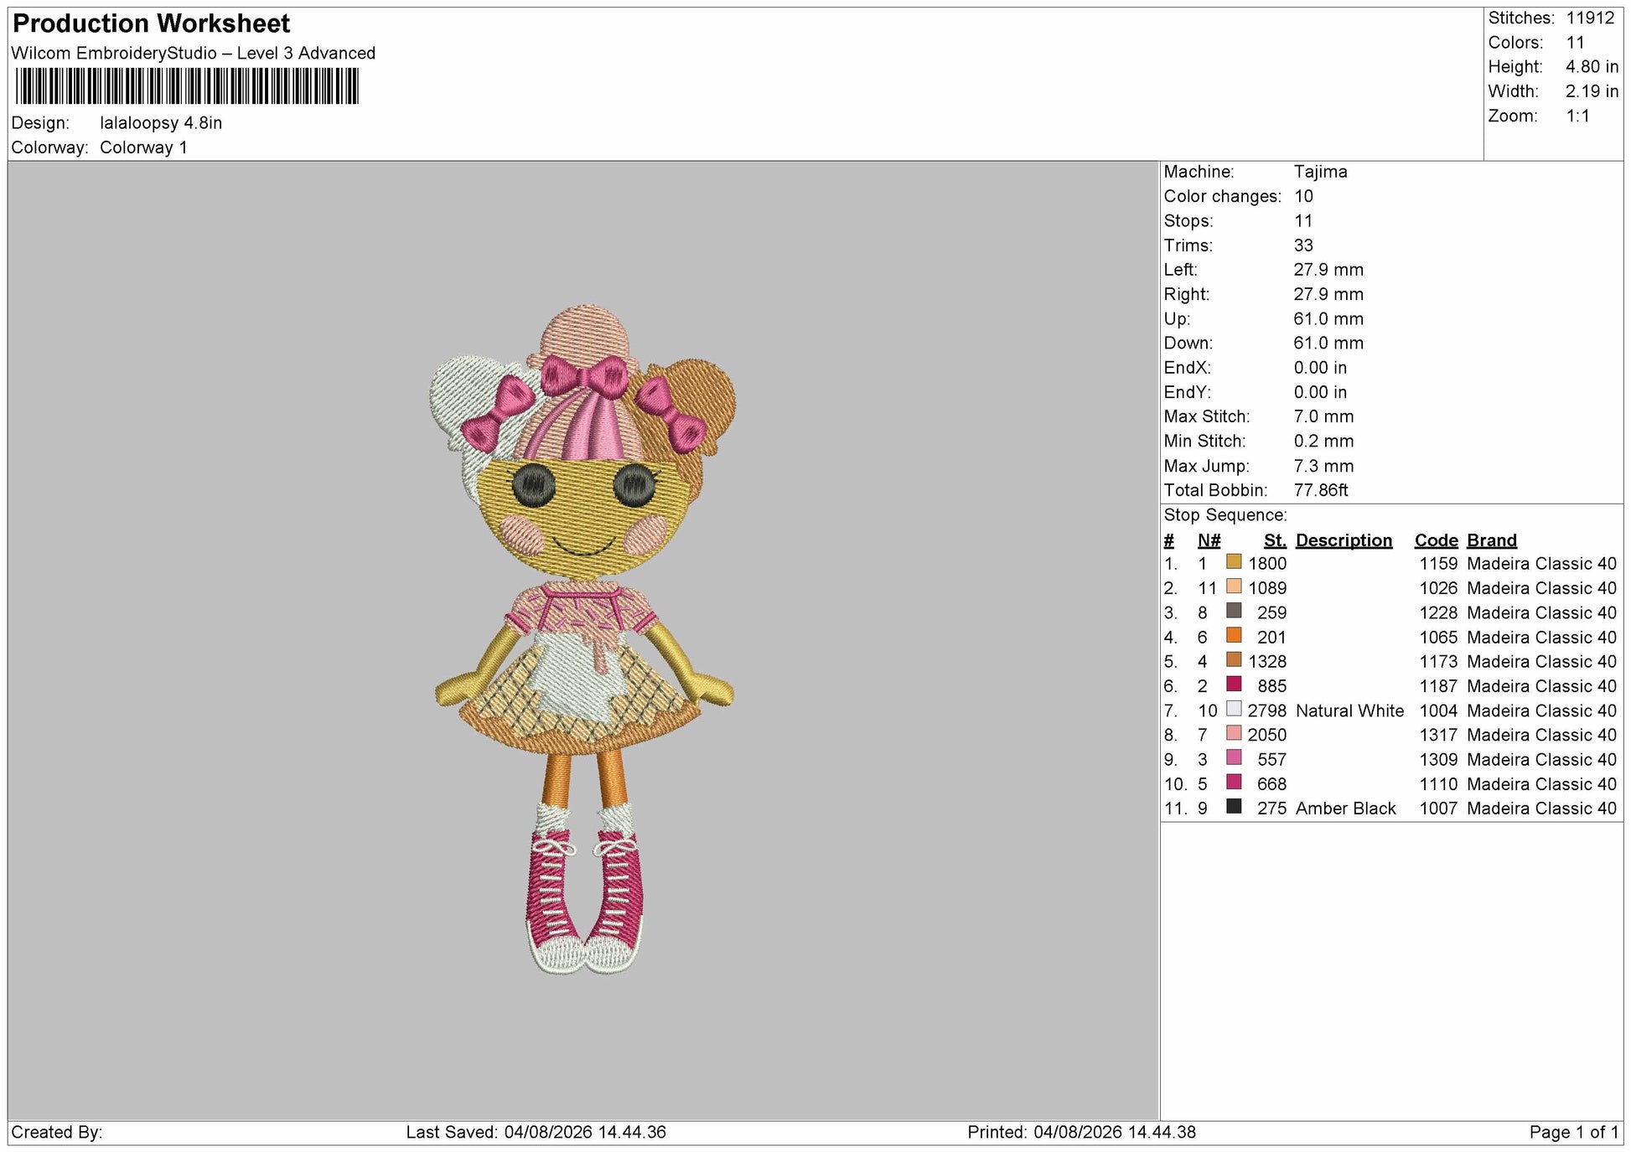This screenshot has height=1152, width=1631.
Task: Select "Madeira Classic 40" in the code 1110 row
Action: (x=1541, y=784)
